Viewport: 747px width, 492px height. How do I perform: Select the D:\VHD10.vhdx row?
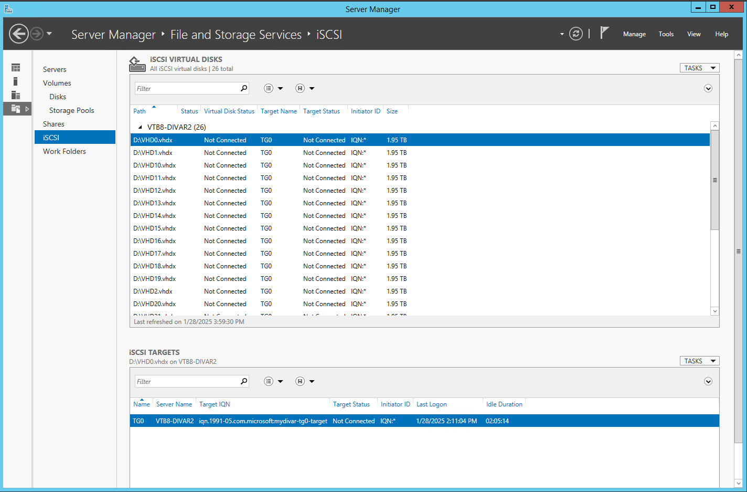[x=420, y=165]
